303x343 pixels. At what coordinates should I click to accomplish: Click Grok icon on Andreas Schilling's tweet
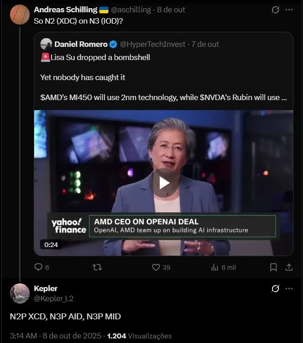coord(275,10)
